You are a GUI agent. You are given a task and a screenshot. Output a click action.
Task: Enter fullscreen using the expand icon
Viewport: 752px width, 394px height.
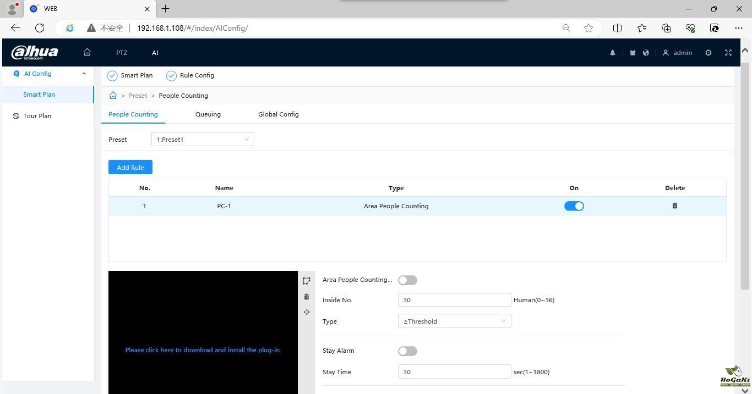(728, 53)
